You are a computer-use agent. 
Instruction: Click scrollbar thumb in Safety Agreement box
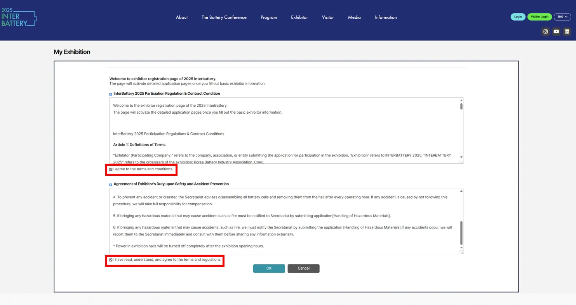(461, 233)
